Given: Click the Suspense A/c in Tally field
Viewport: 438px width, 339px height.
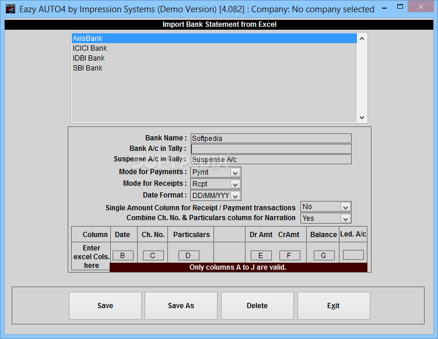Looking at the screenshot, I should 271,160.
